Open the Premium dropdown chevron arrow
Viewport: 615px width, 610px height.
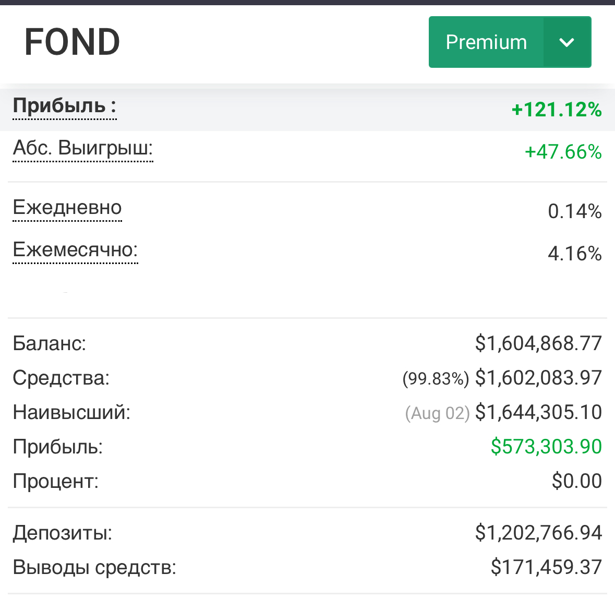tap(566, 42)
